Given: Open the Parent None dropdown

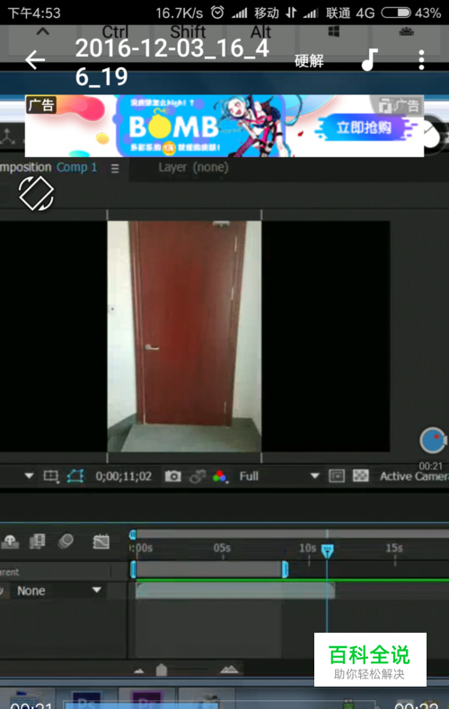Looking at the screenshot, I should pos(59,591).
